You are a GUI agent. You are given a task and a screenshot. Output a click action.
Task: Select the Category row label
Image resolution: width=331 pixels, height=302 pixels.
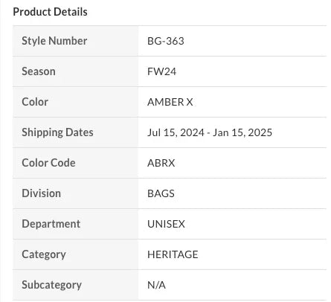44,254
